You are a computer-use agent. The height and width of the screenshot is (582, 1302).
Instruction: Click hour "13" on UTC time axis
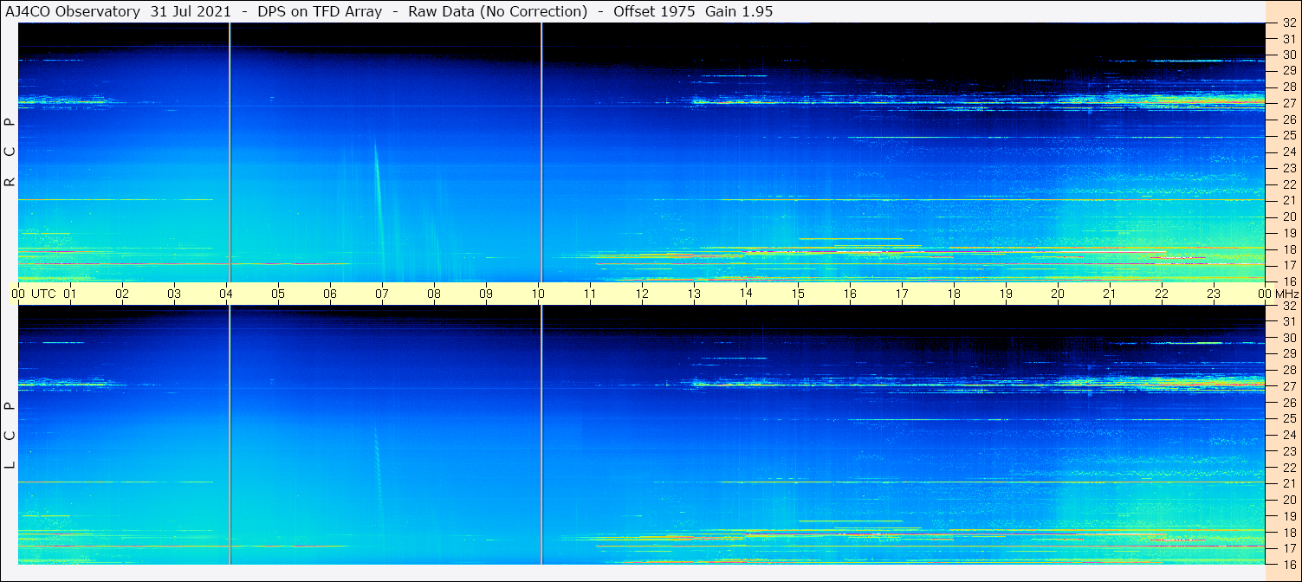click(694, 294)
